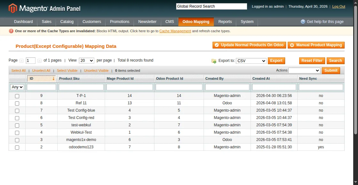Image resolution: width=358 pixels, height=185 pixels.
Task: Click the next page arrow icon
Action: coord(39,61)
